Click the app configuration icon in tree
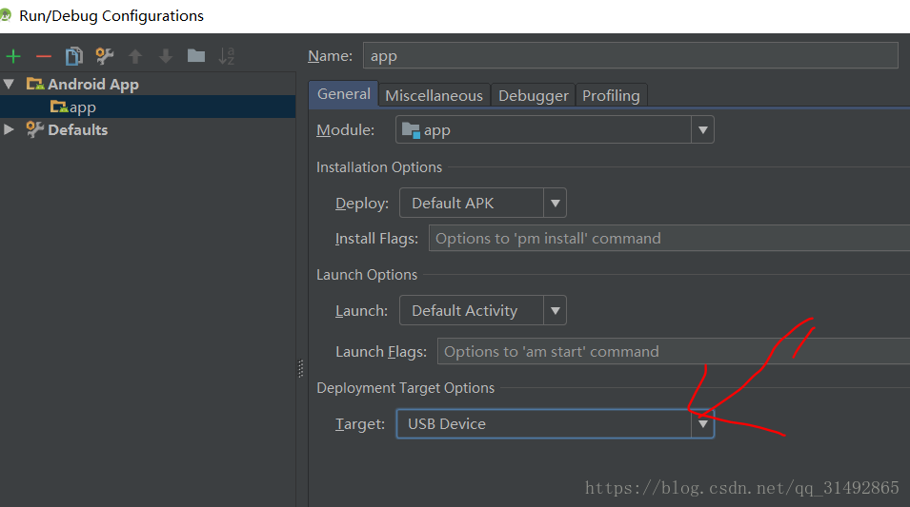 coord(59,107)
